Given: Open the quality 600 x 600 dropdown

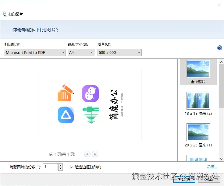Looking at the screenshot, I should pyautogui.click(x=119, y=53).
